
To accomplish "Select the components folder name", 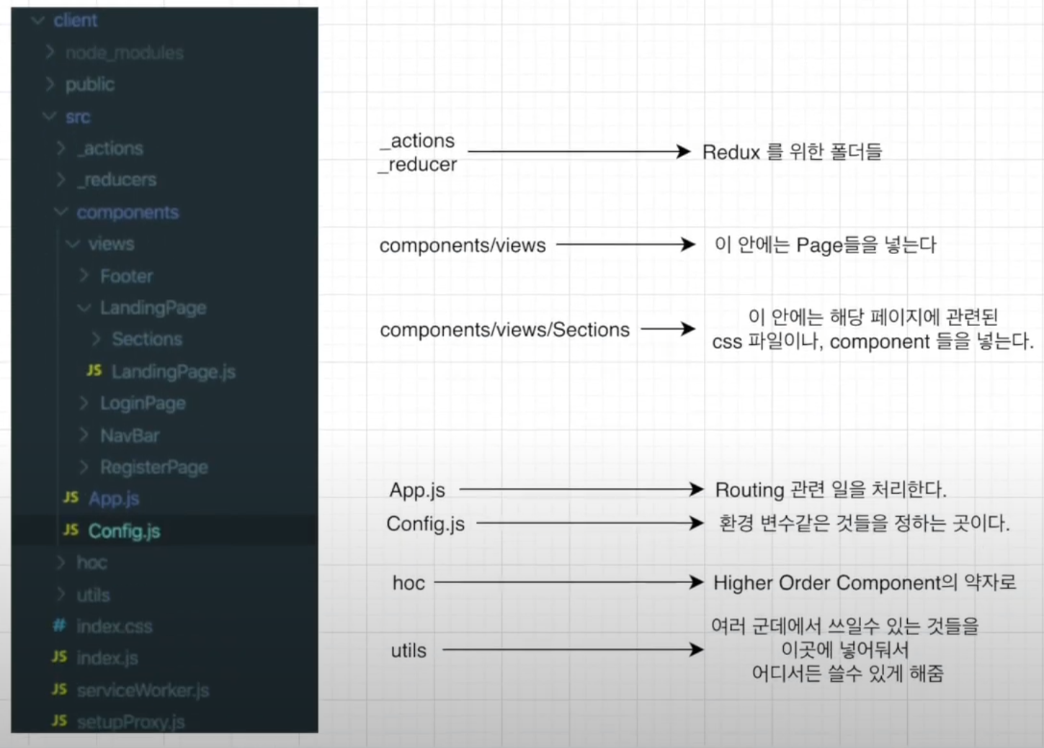I will click(128, 212).
